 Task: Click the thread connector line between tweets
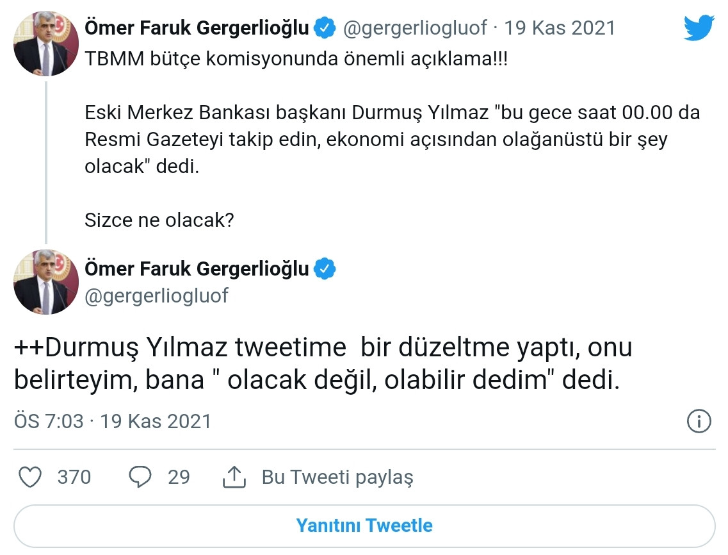(x=45, y=160)
